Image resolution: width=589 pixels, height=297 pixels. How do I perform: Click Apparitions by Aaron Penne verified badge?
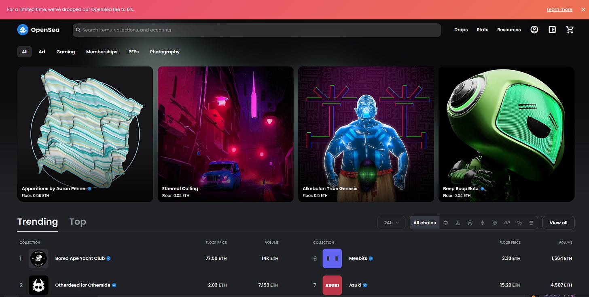point(89,188)
